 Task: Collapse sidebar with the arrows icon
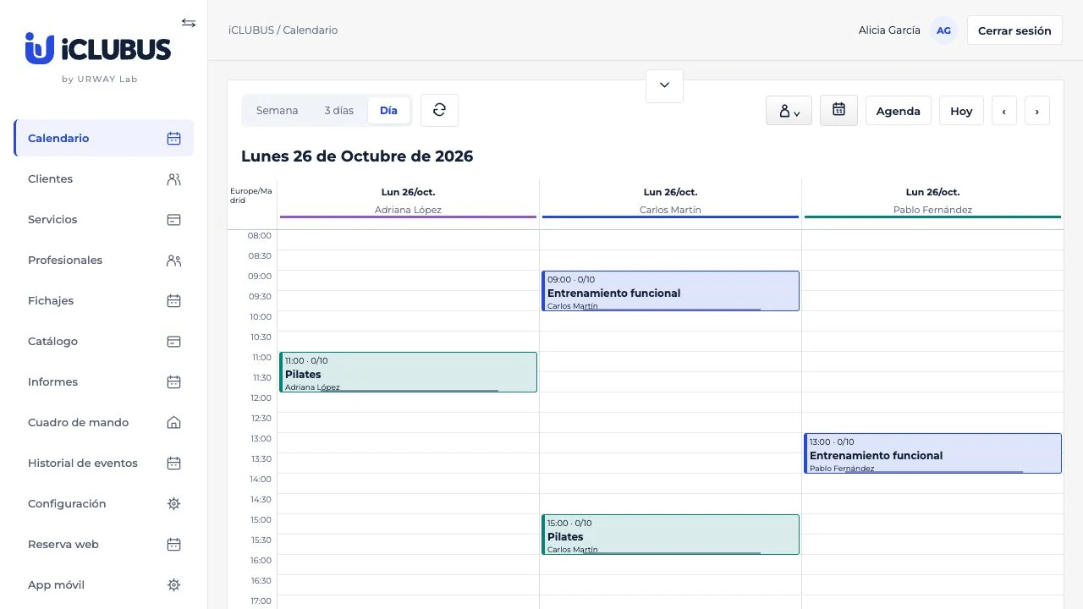[x=189, y=23]
